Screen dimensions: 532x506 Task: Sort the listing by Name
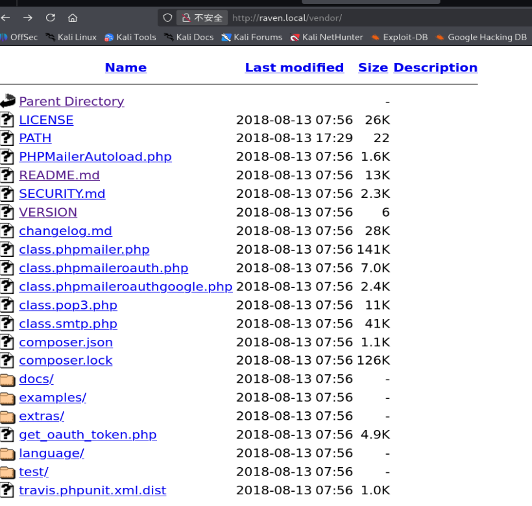[x=126, y=67]
